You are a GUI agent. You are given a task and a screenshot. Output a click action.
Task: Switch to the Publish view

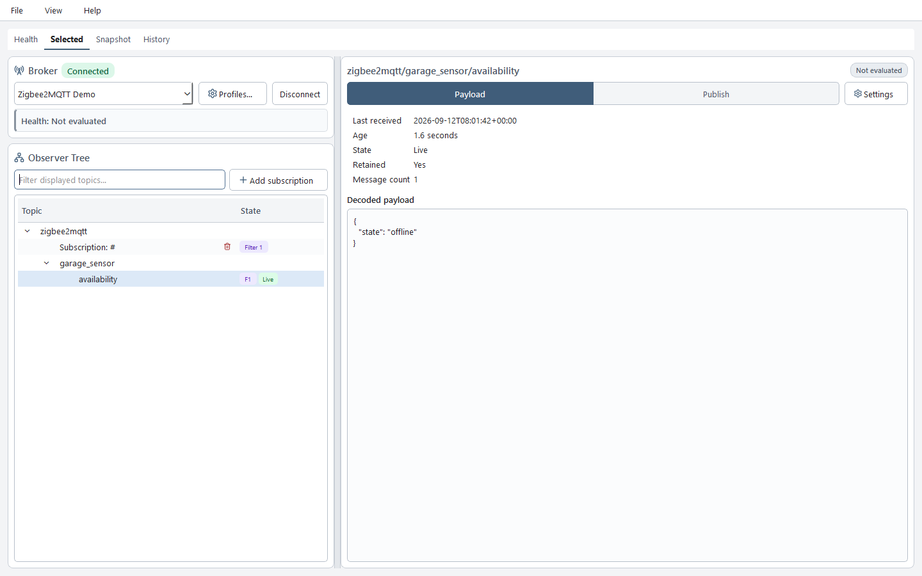pos(716,94)
